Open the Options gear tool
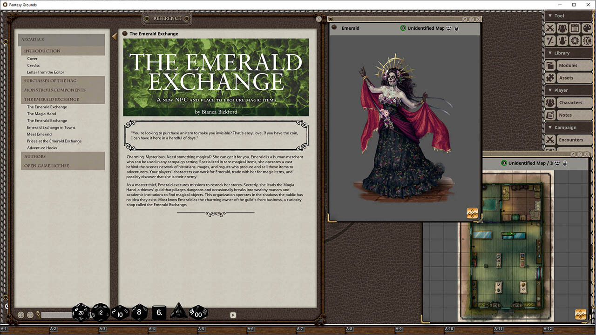 575,40
